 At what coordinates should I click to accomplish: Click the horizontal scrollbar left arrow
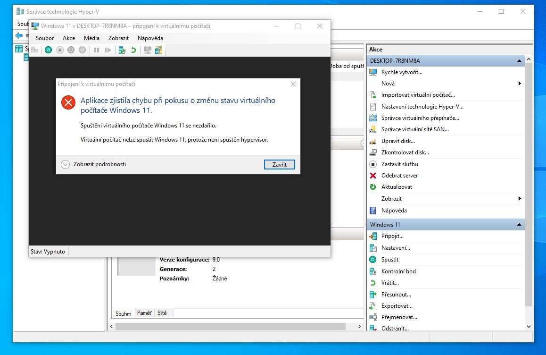[111, 326]
